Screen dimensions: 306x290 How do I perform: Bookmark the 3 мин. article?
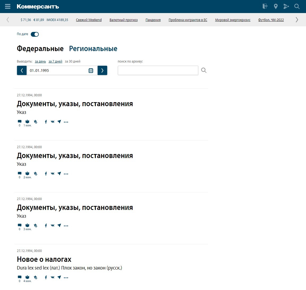point(35,225)
